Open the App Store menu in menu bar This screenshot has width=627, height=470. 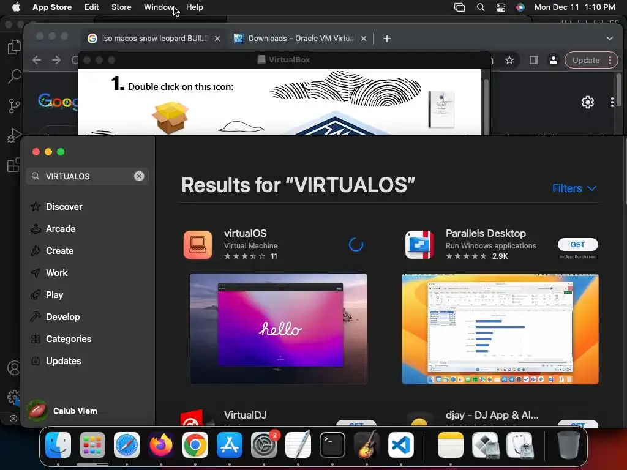pos(52,7)
